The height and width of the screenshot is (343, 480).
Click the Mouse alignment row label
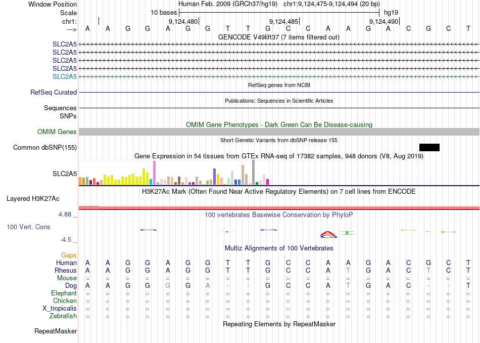67,278
